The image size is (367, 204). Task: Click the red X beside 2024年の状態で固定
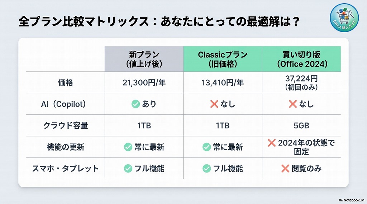[271, 143]
